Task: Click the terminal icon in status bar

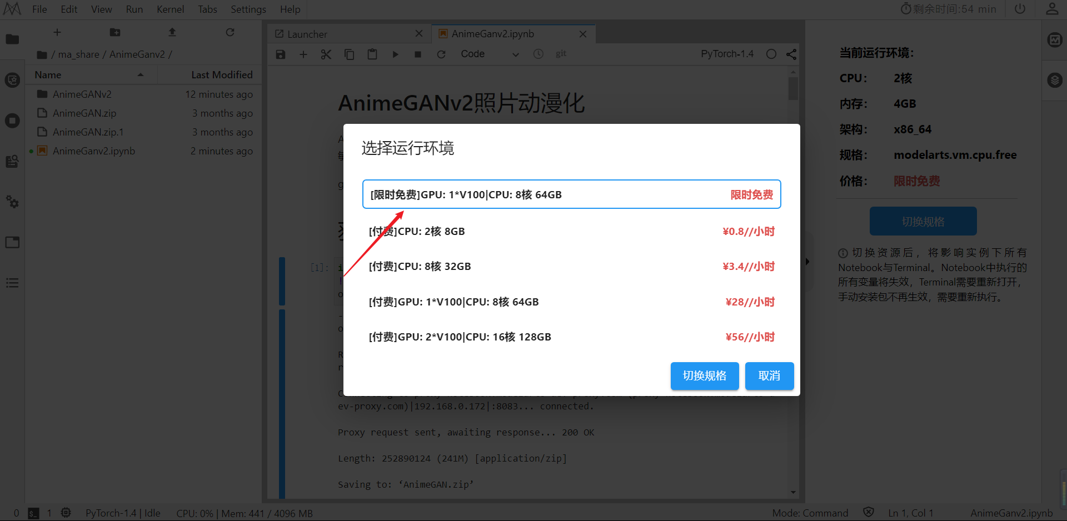Action: pos(33,513)
